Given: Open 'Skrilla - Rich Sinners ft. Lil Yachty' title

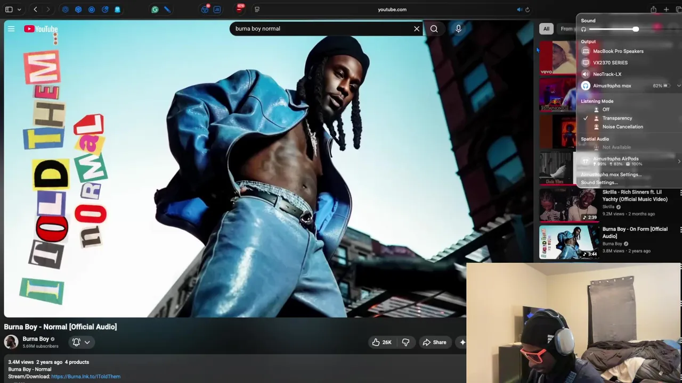Looking at the screenshot, I should coord(635,196).
